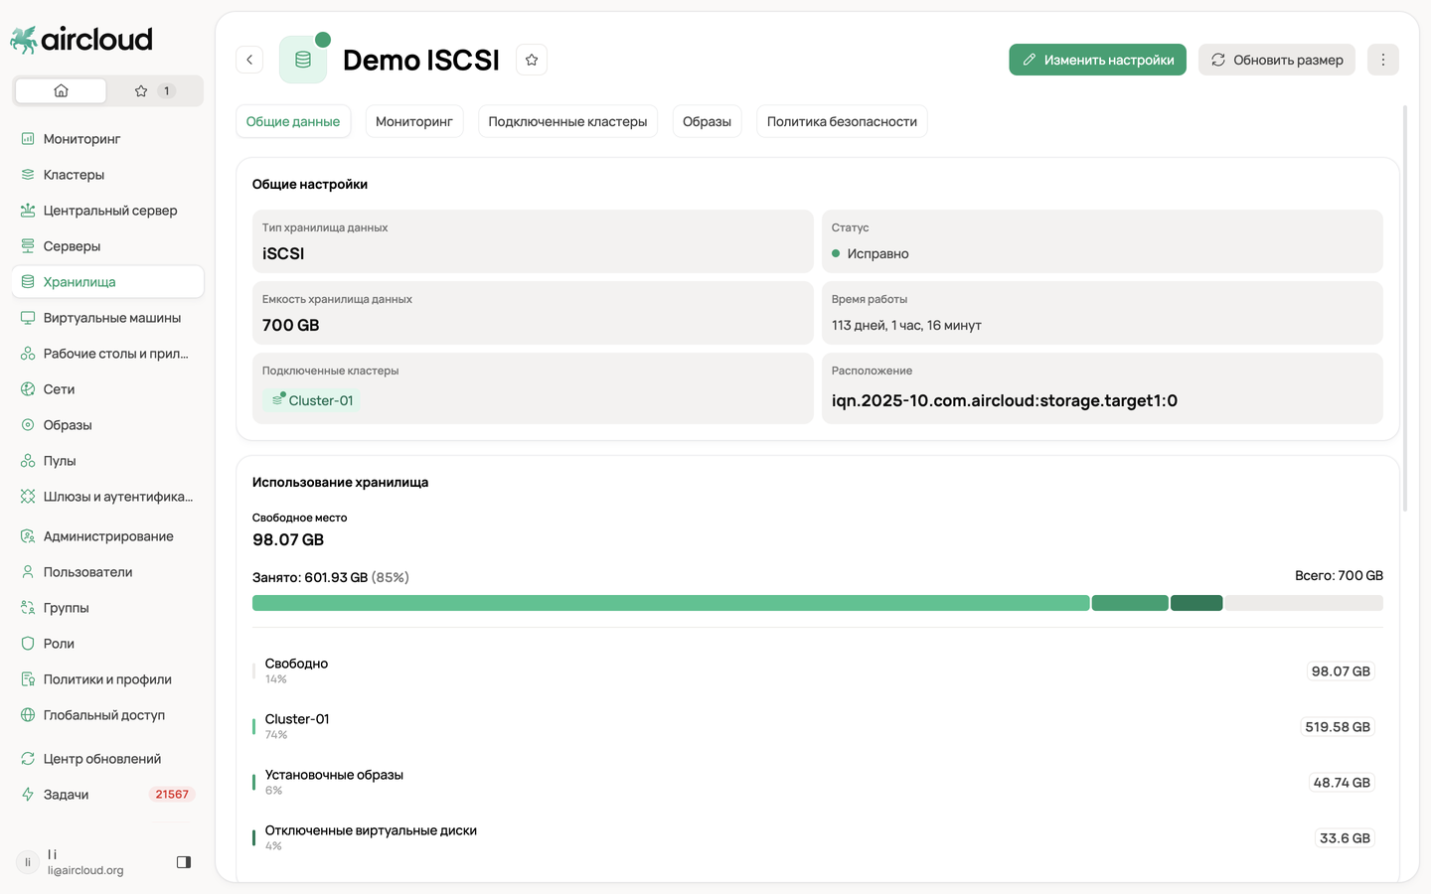Image resolution: width=1431 pixels, height=894 pixels.
Task: Switch to the Мониторинг tab
Action: (x=414, y=121)
